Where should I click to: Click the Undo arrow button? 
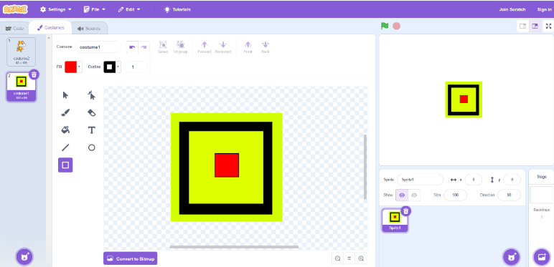coord(132,47)
